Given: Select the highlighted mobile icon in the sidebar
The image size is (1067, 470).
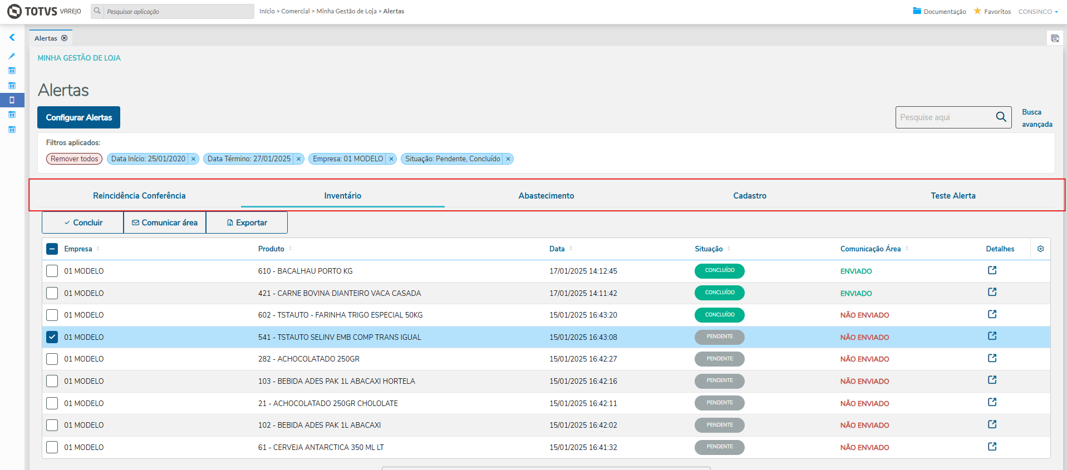Looking at the screenshot, I should (x=12, y=100).
